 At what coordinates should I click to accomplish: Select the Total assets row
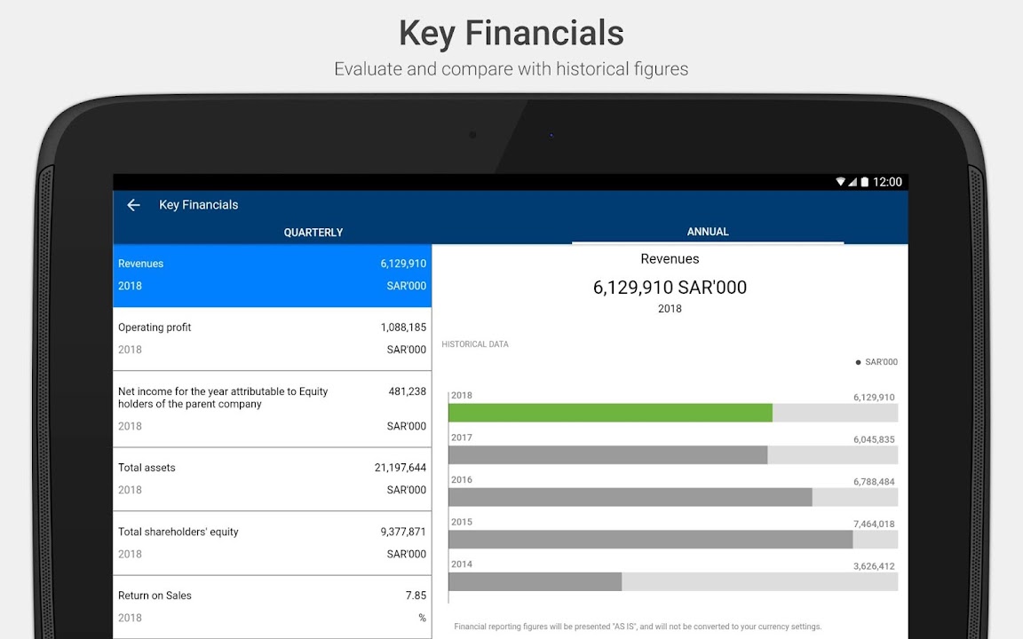(272, 478)
